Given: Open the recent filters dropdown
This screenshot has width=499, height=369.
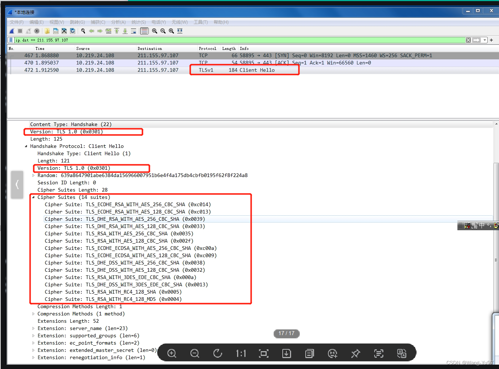Looking at the screenshot, I should pyautogui.click(x=485, y=40).
